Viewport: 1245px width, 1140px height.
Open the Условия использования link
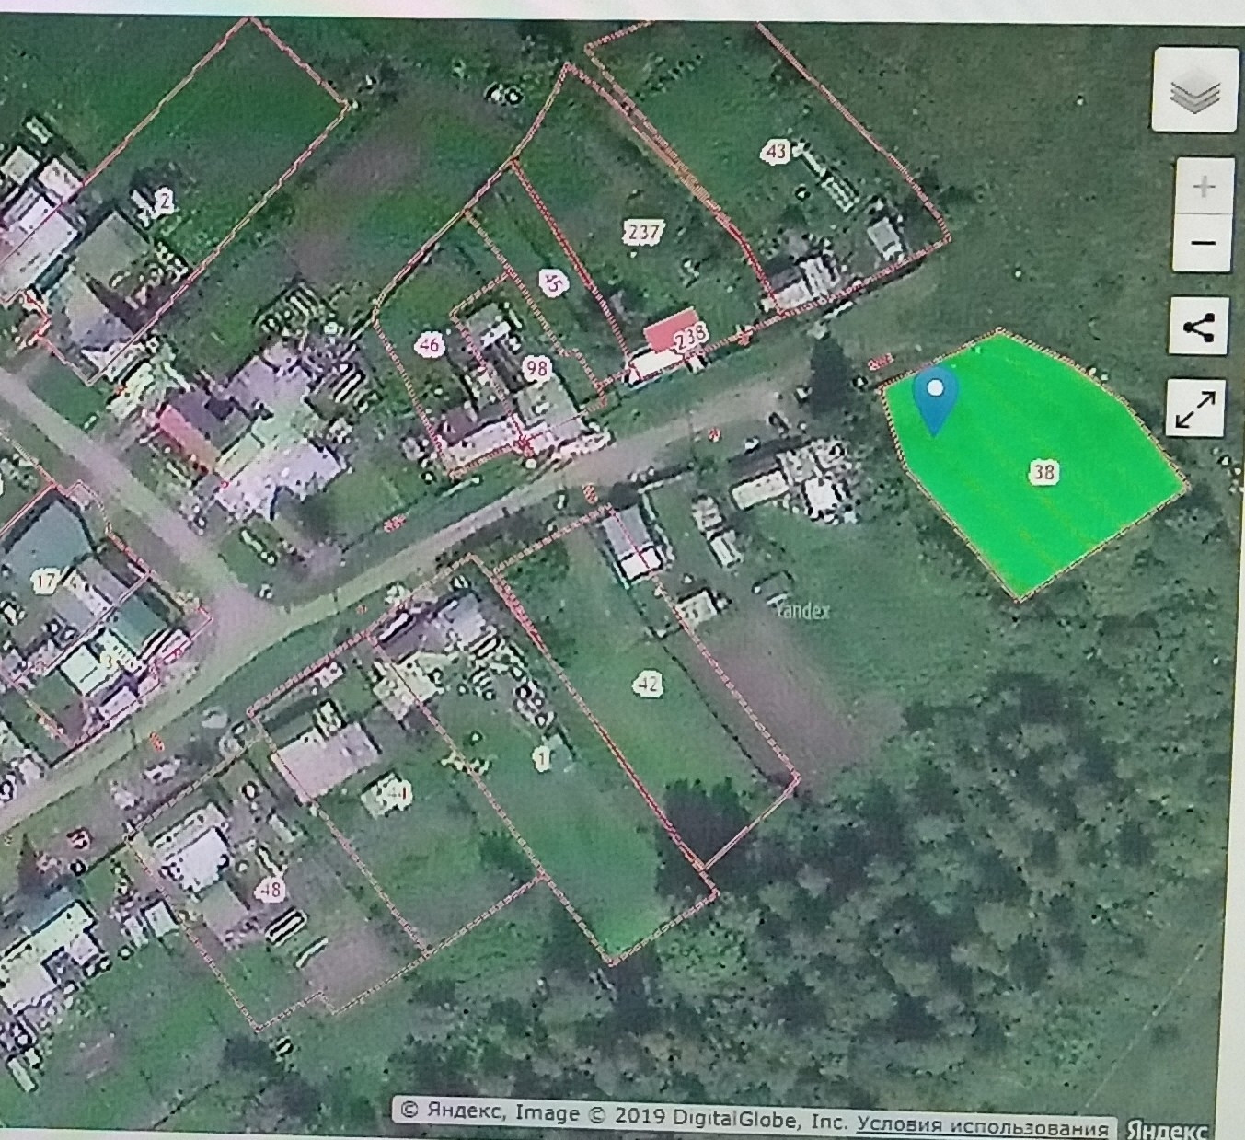(983, 1126)
